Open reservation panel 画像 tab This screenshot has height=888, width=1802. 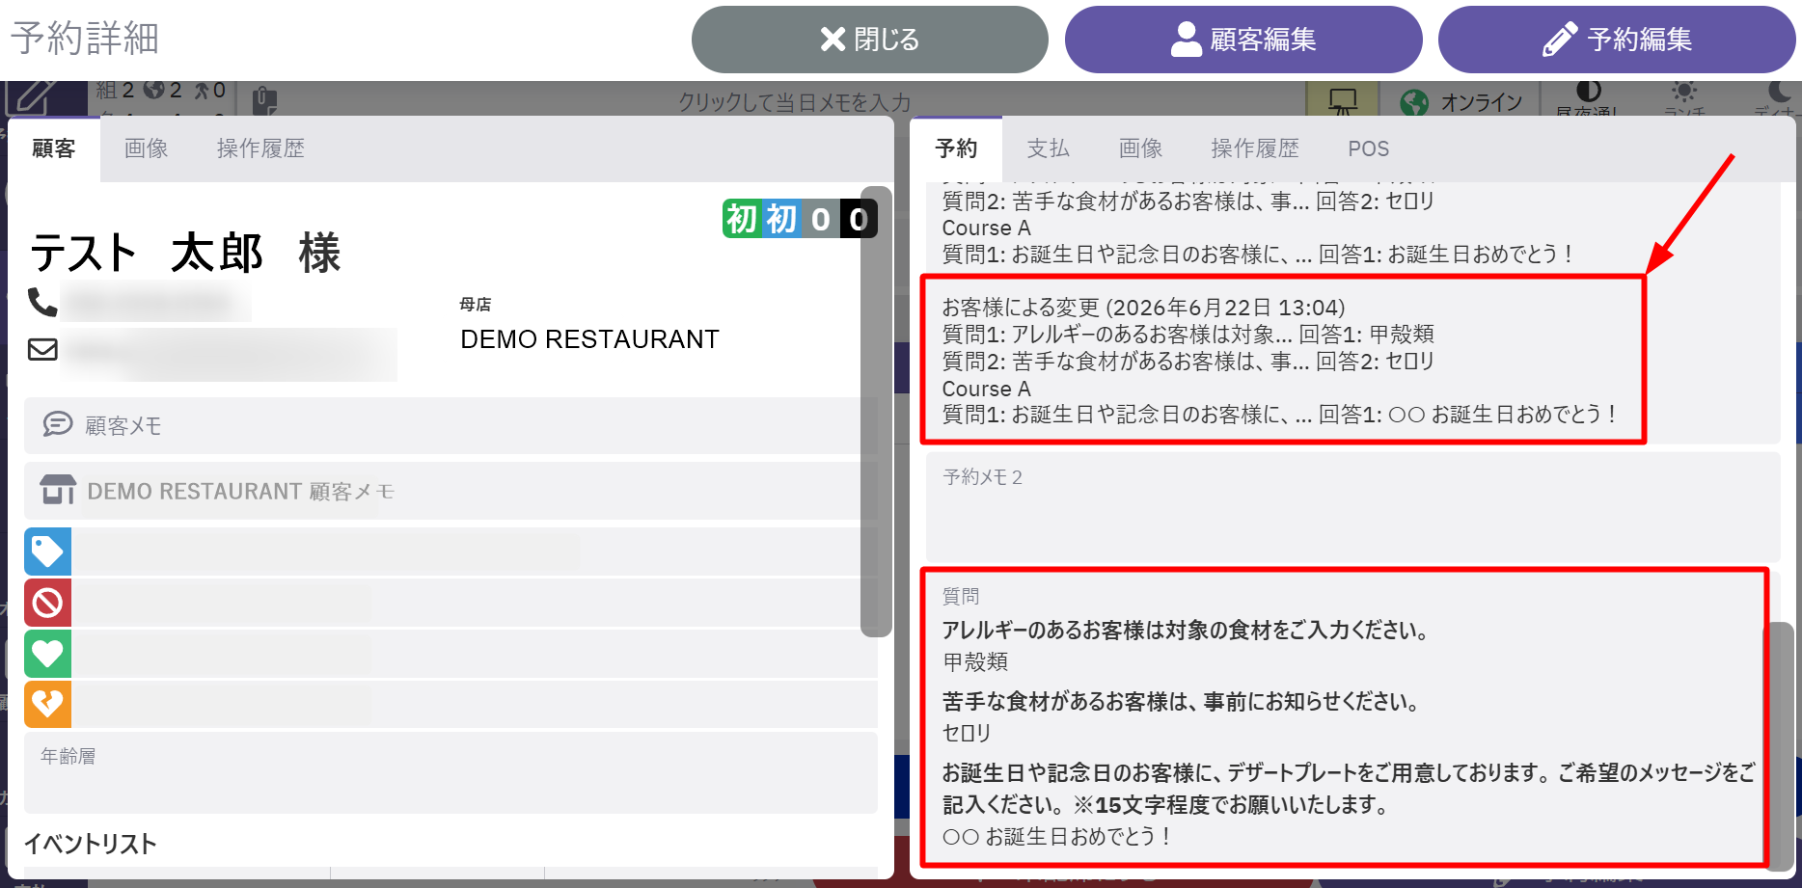tap(1140, 148)
